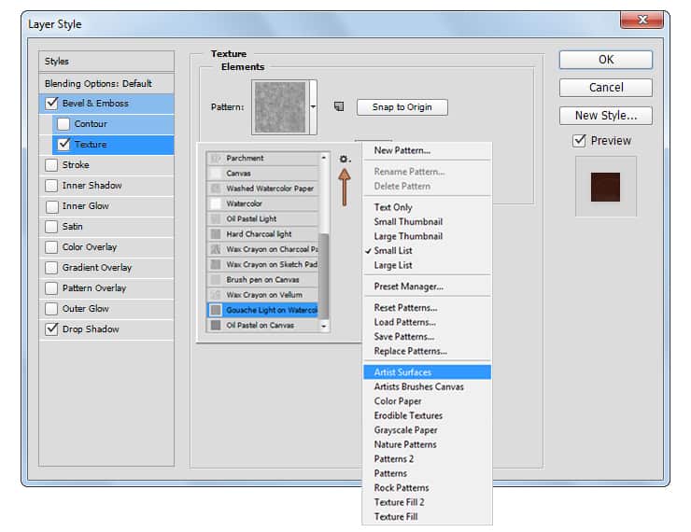Screen dimensions: 691x532
Task: Select Hard Charcoal light pattern icon
Action: [x=216, y=234]
